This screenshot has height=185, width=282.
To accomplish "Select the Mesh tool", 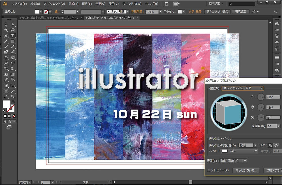I will coord(6,74).
